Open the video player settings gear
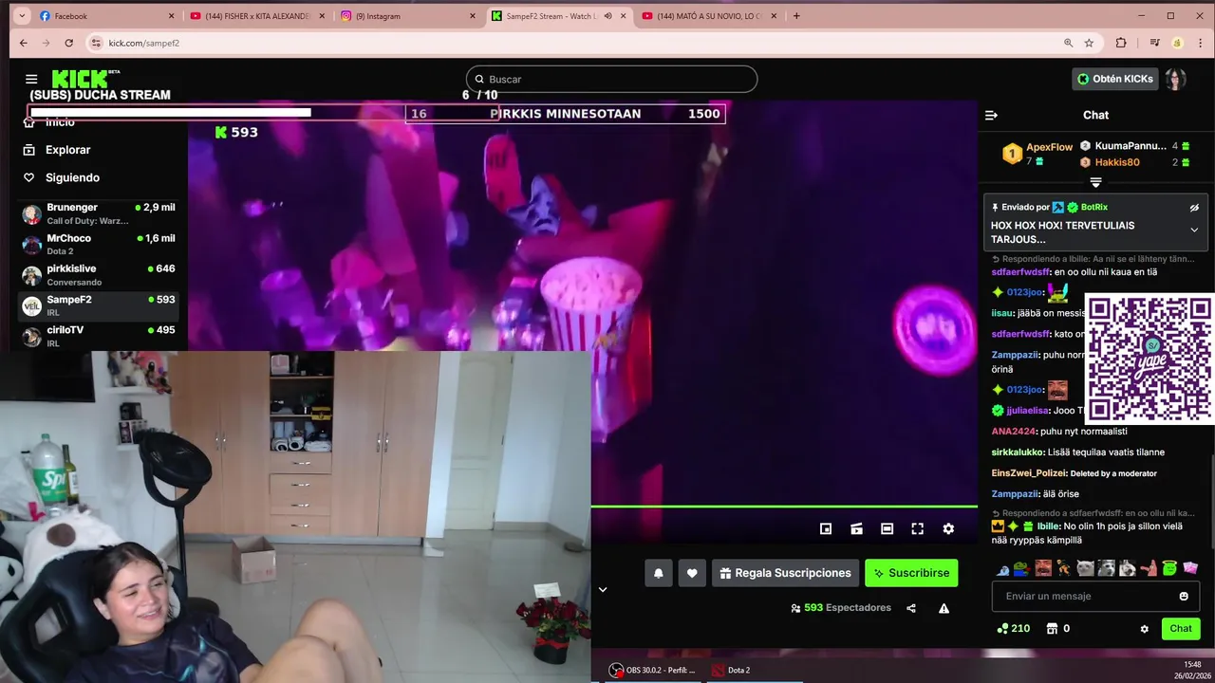The height and width of the screenshot is (683, 1215). pos(948,528)
